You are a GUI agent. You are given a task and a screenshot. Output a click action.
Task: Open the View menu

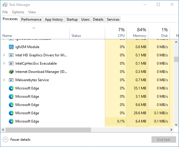32,12
